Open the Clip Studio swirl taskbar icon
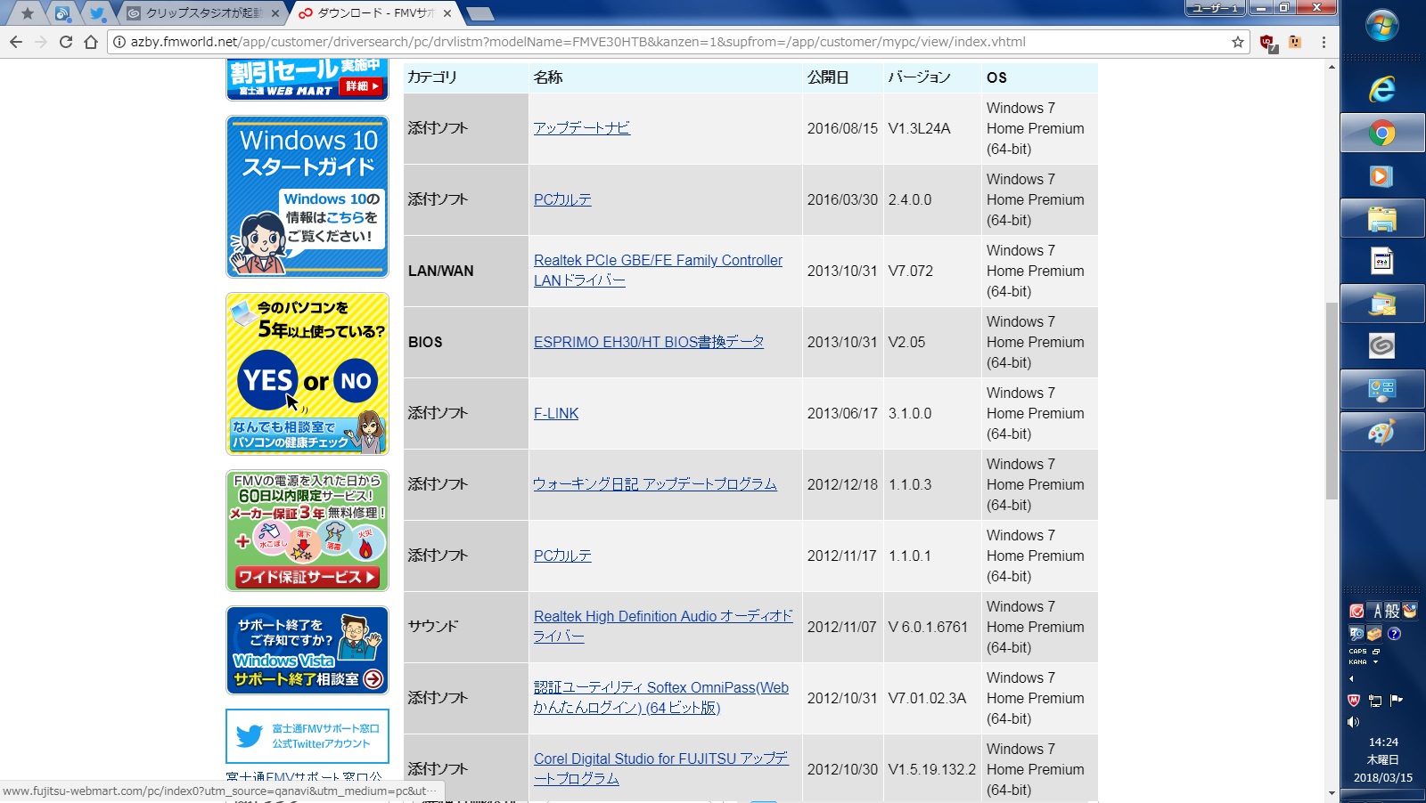1426x803 pixels. pyautogui.click(x=1382, y=345)
